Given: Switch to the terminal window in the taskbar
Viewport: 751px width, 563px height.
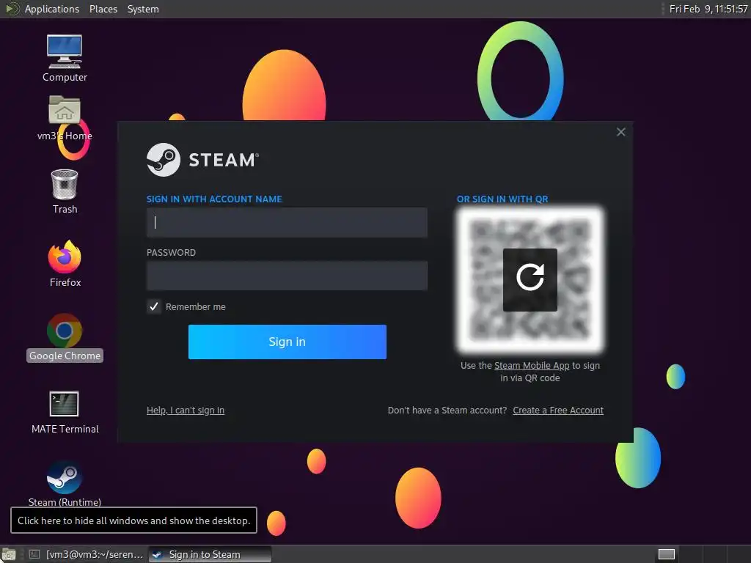Looking at the screenshot, I should click(x=87, y=554).
